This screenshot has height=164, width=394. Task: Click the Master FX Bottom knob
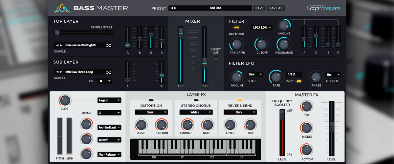pos(306,150)
